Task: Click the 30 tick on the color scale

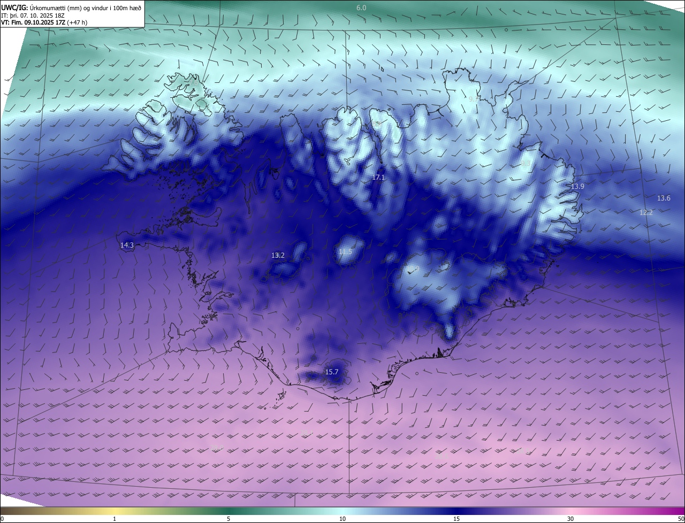Action: click(570, 519)
